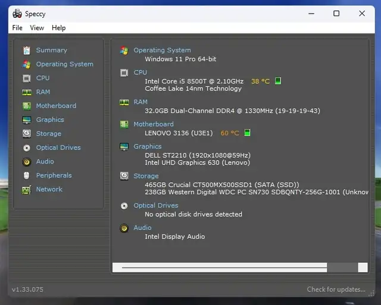
Task: Select Summary in the sidebar
Action: (52, 50)
